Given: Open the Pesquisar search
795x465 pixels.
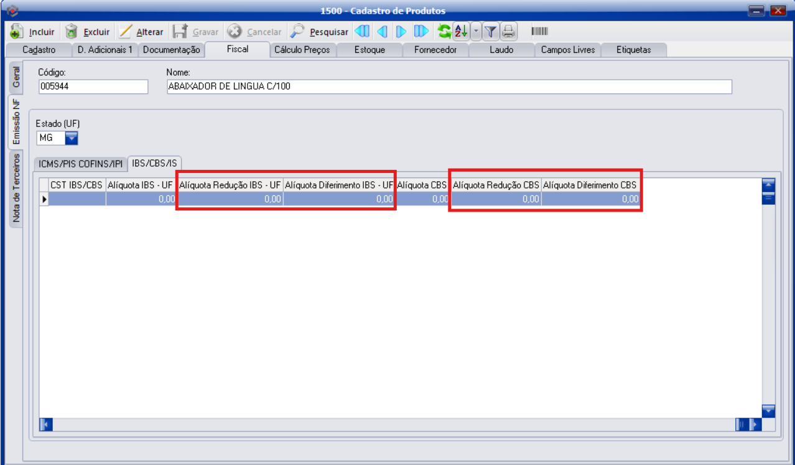Looking at the screenshot, I should pos(321,32).
